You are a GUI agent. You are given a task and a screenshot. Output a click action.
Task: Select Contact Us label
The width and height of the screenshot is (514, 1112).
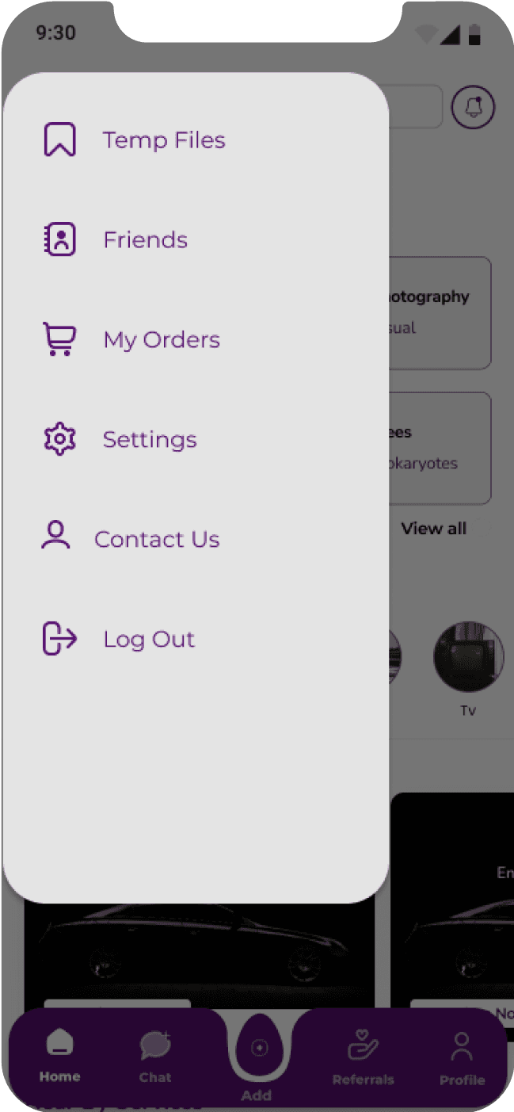pyautogui.click(x=157, y=540)
